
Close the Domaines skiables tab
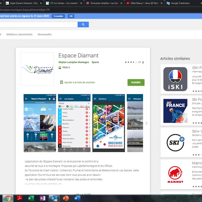tap(121, 3)
